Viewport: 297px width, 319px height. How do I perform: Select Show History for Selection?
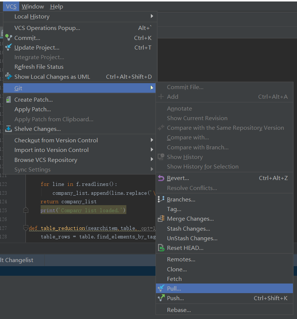coord(225,167)
